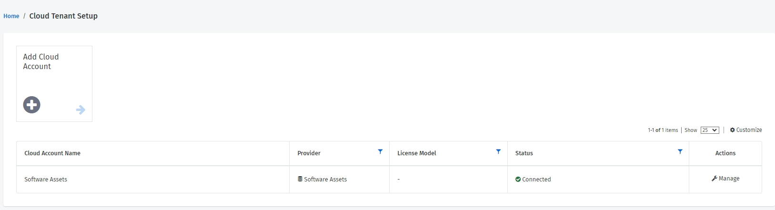Click the Customize table label

click(x=749, y=130)
